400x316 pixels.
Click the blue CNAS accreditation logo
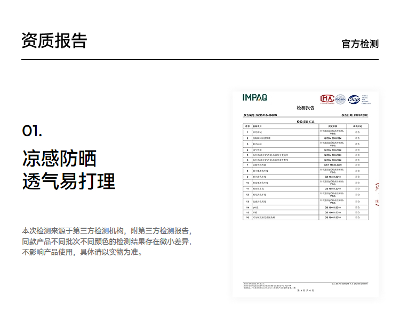(354, 99)
